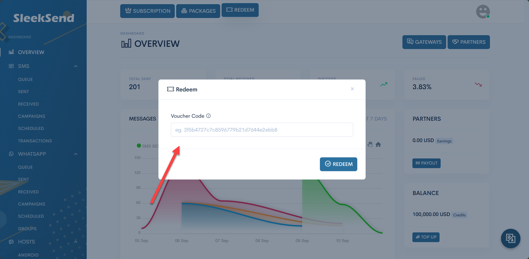Click the failed rate downward trend icon
Viewport: 529px width, 259px height.
pos(478,84)
